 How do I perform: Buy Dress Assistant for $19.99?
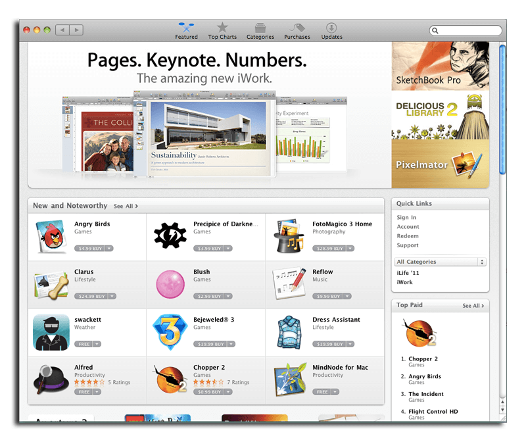click(329, 344)
